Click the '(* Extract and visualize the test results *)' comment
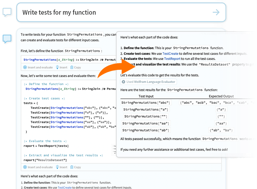This screenshot has height=189, width=257. point(63,155)
